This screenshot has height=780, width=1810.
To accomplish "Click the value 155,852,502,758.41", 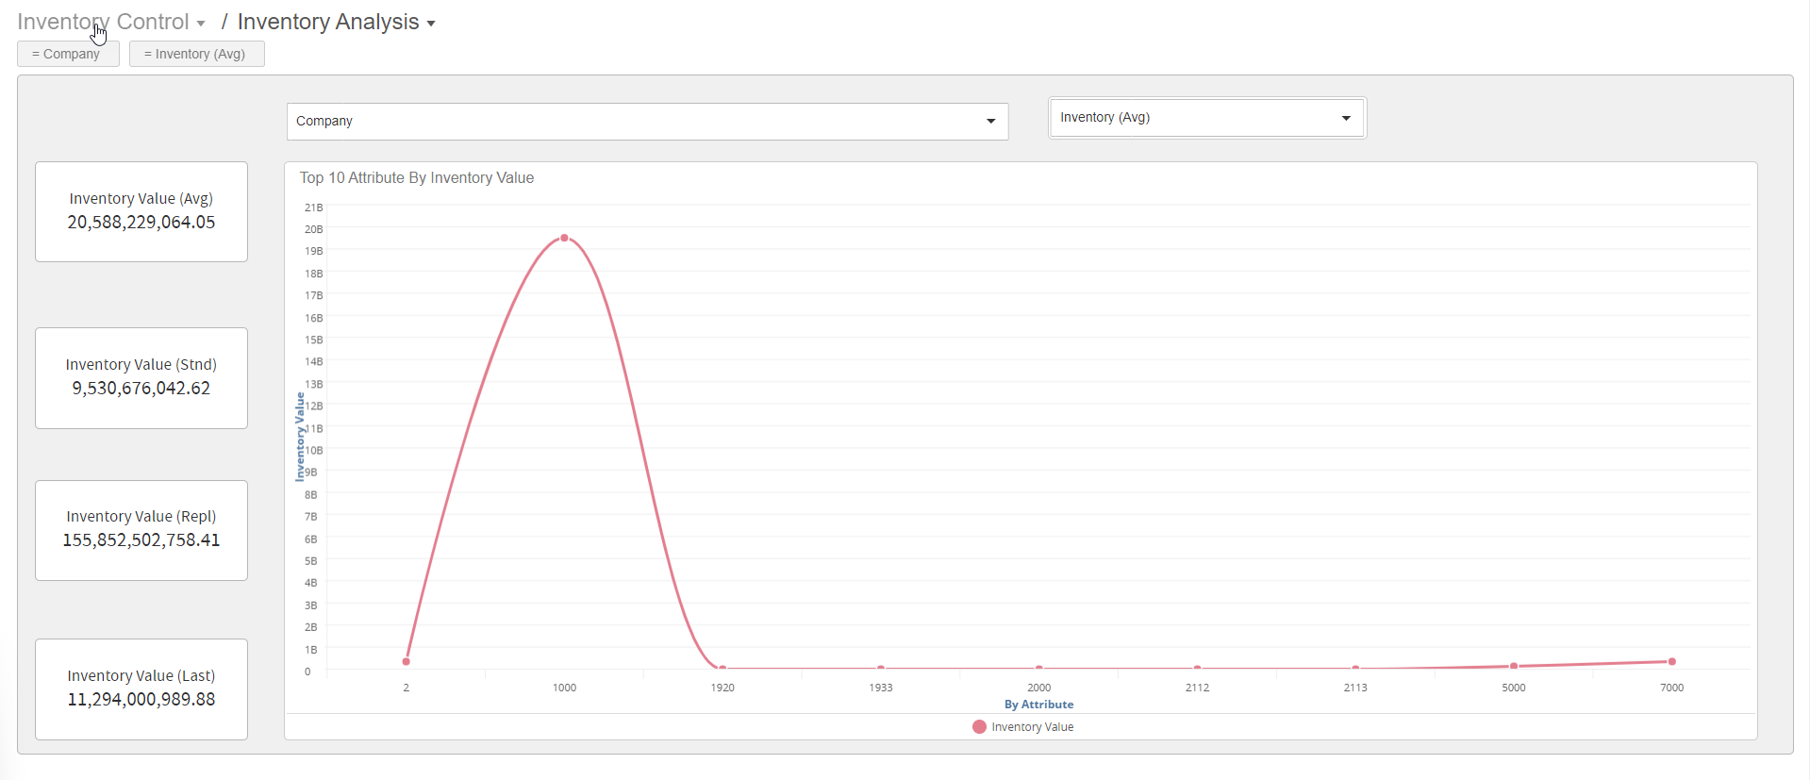I will (x=141, y=540).
